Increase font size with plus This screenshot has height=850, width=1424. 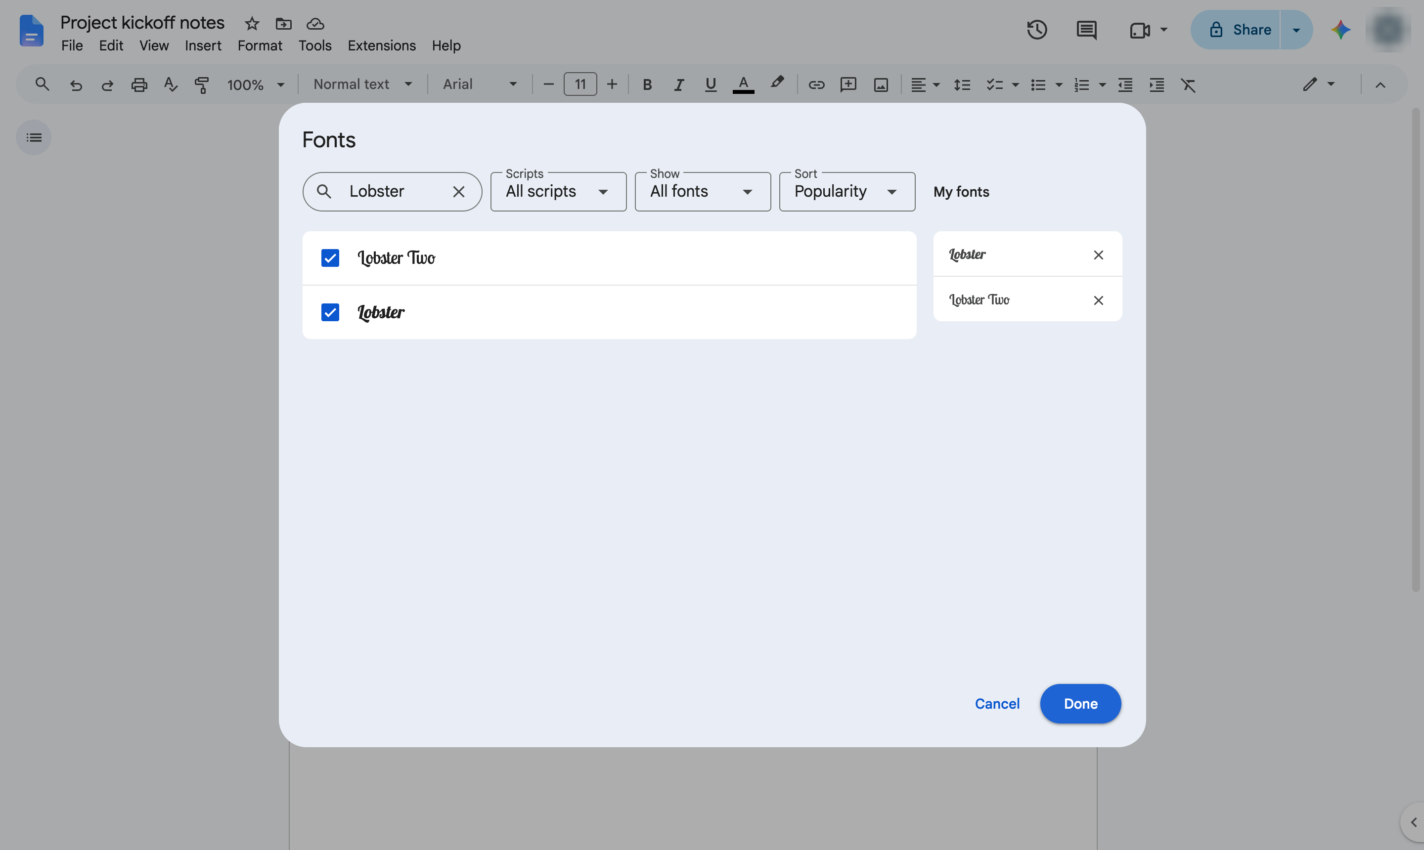pyautogui.click(x=612, y=84)
